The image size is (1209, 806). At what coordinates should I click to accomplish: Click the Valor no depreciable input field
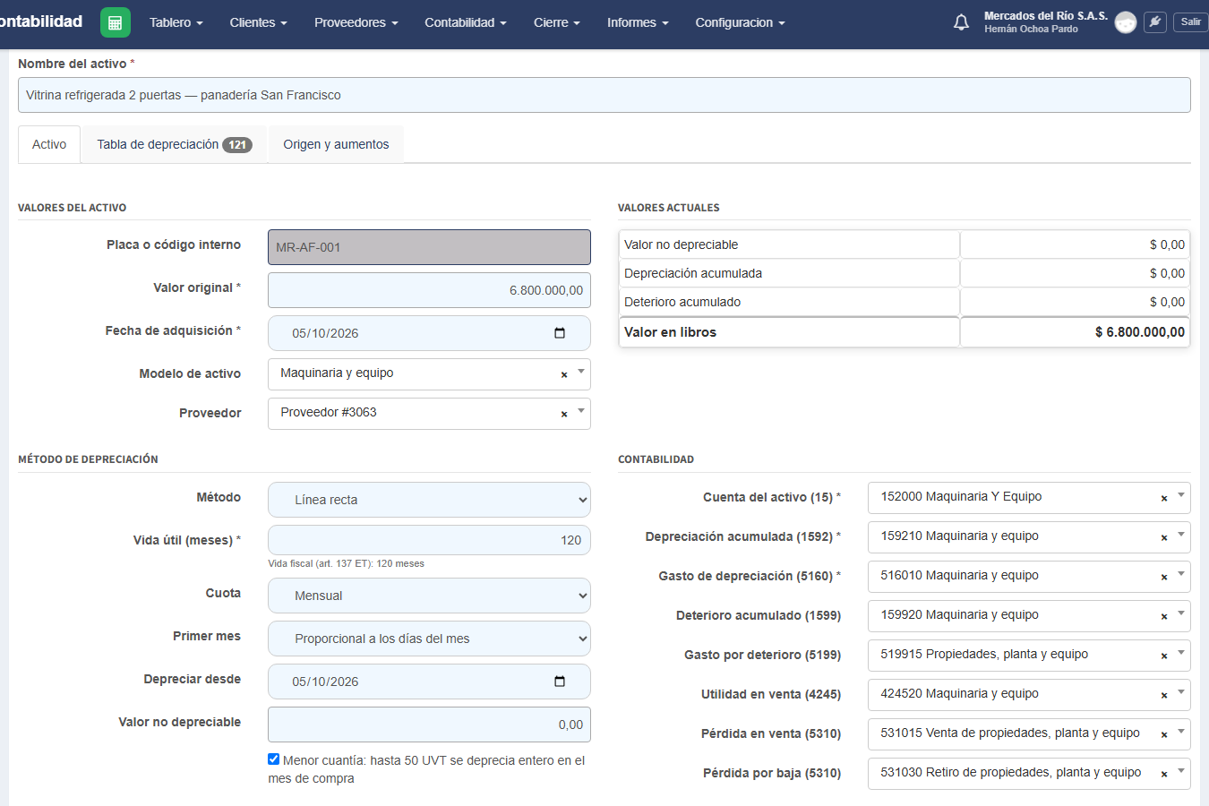tap(429, 725)
